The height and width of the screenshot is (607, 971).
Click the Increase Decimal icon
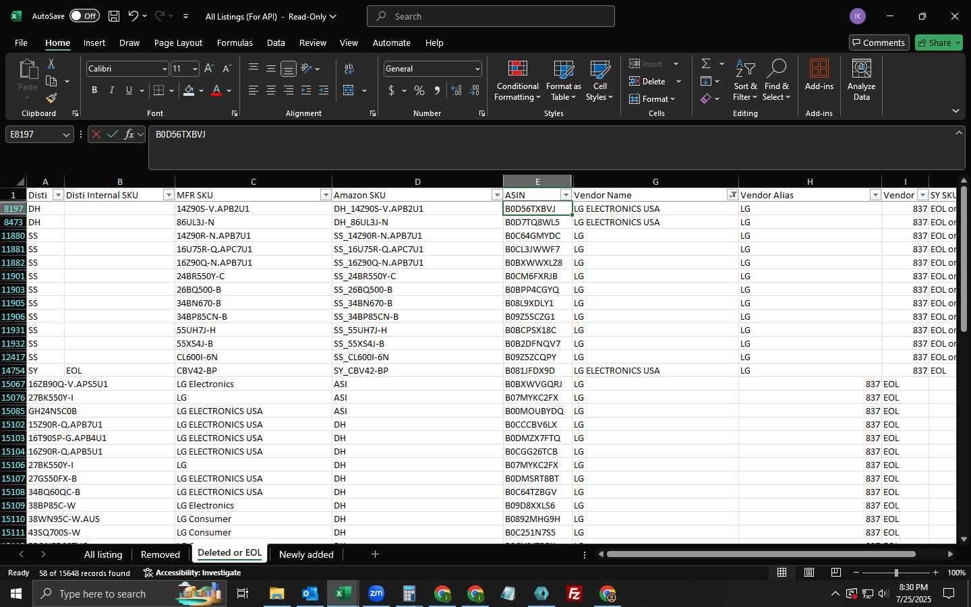pyautogui.click(x=457, y=90)
